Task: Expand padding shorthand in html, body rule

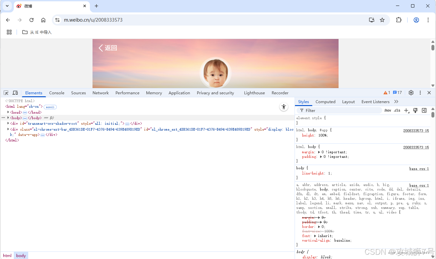Action: tap(321, 157)
